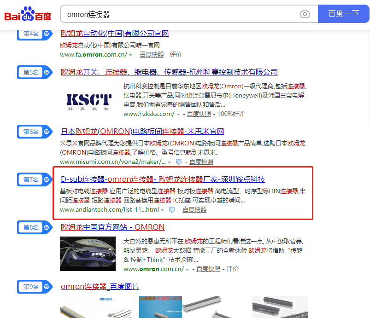Click 100%好评 rating link
370x318 pixels.
click(231, 114)
